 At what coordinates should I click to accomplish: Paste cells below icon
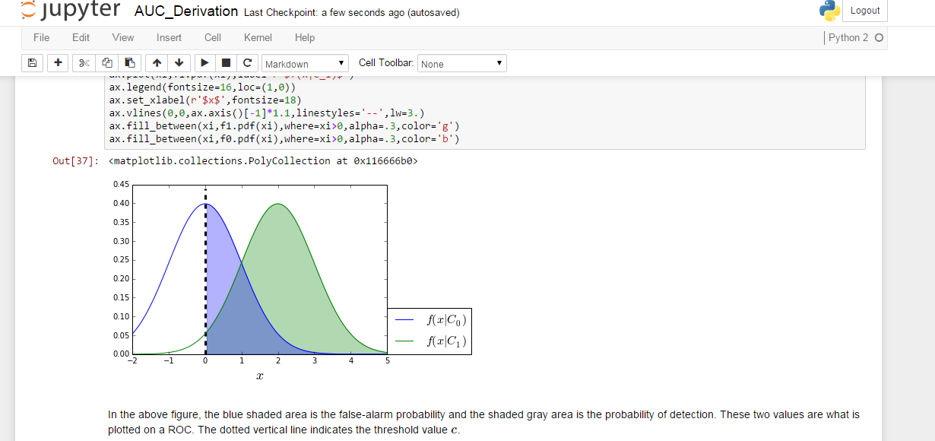[x=130, y=63]
